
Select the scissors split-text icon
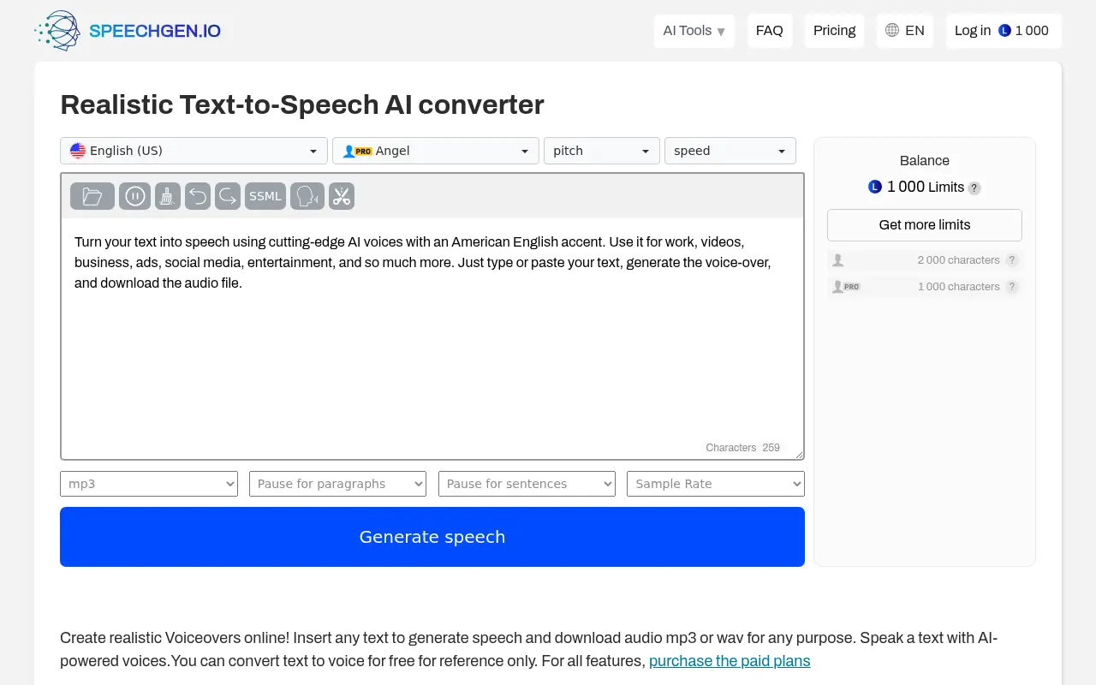(341, 195)
